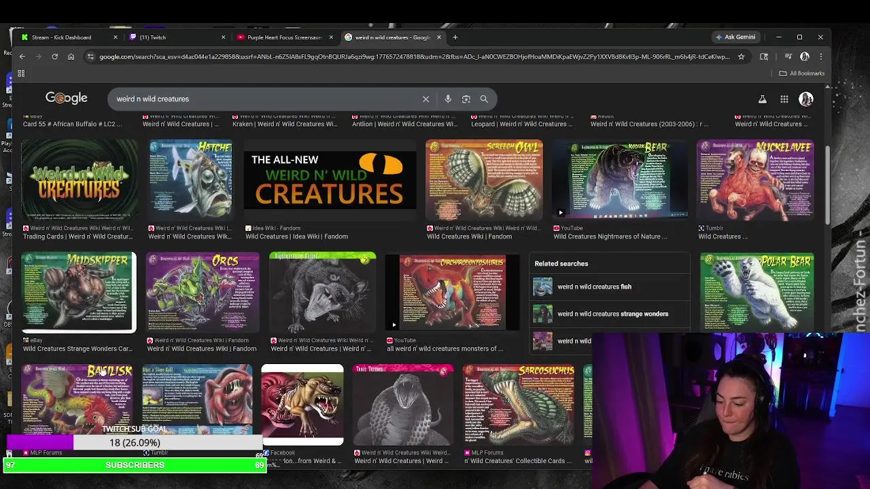The height and width of the screenshot is (489, 870).
Task: Select the weird n wild creatures tab
Action: tap(393, 37)
